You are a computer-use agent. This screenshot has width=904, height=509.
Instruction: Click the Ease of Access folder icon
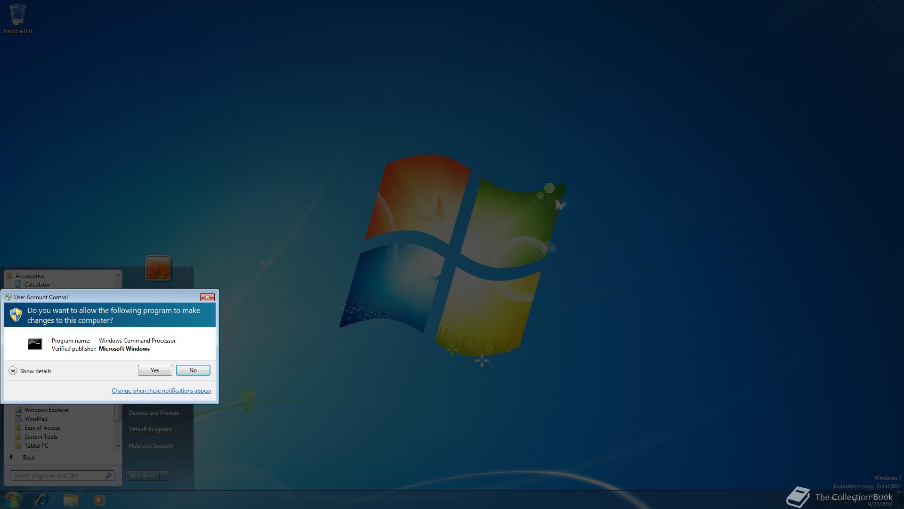click(18, 428)
